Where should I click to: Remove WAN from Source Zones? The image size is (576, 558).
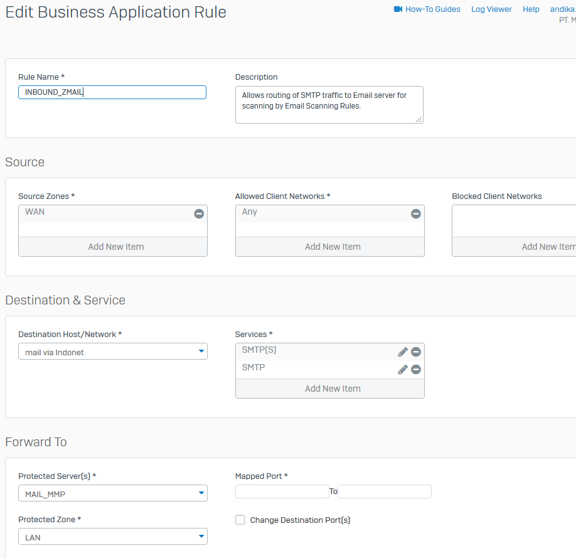pos(199,213)
